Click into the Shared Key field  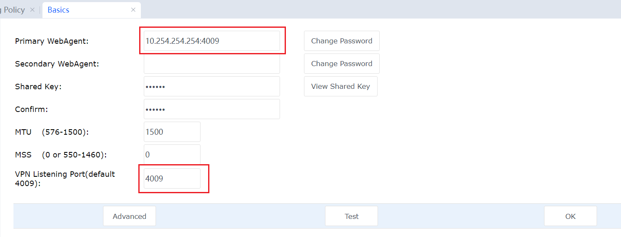coord(211,86)
